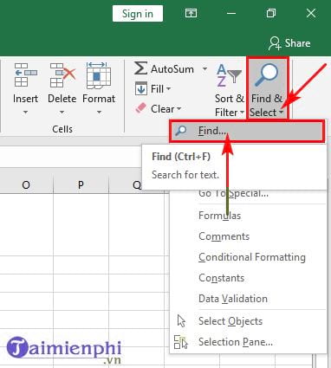
Task: Click the Share button label
Action: 297,43
